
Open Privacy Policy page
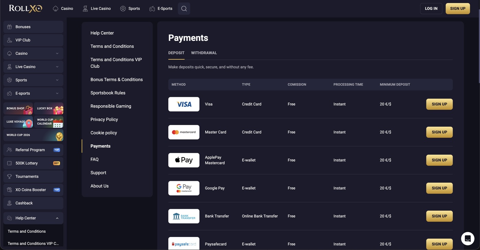tap(104, 120)
